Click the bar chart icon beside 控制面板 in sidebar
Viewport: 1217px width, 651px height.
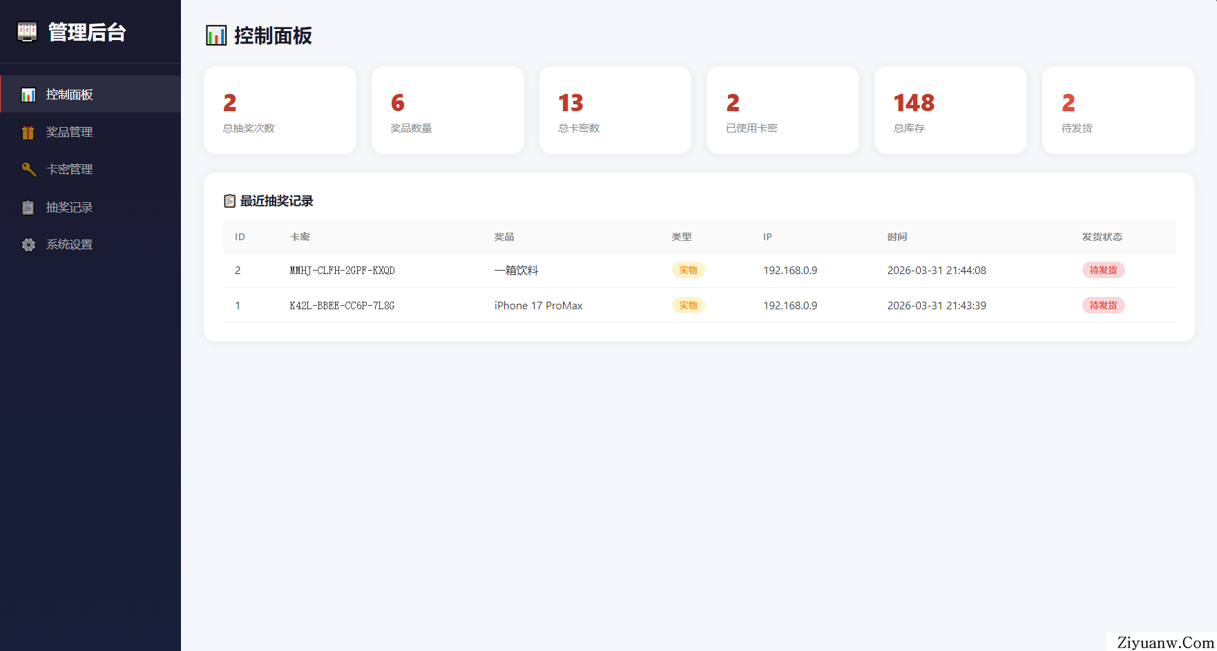click(28, 95)
